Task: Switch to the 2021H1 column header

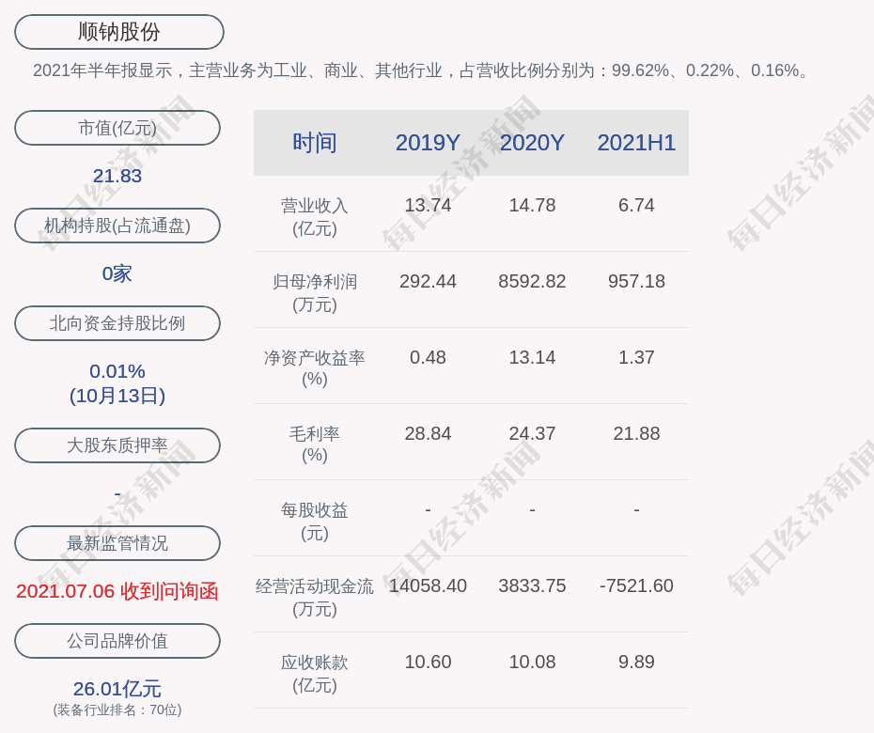Action: click(636, 143)
